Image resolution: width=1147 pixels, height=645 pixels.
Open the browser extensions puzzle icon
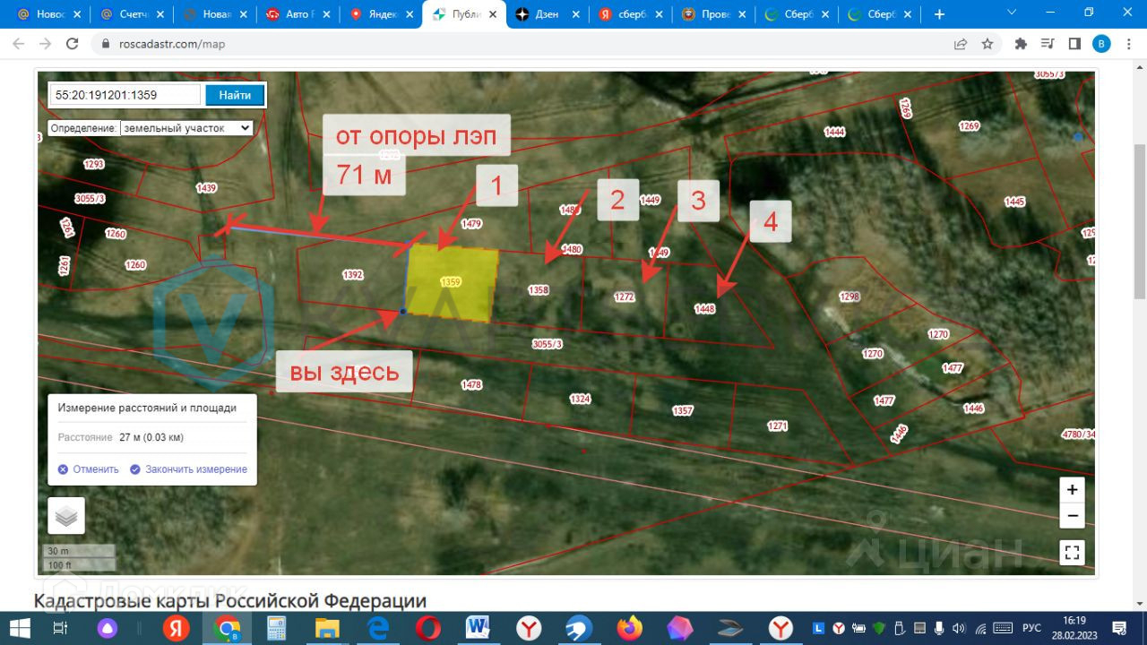tap(1020, 44)
